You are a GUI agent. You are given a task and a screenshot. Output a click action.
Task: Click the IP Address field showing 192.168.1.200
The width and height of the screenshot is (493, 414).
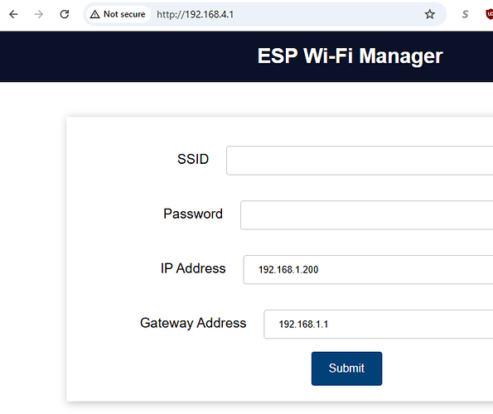tap(368, 270)
